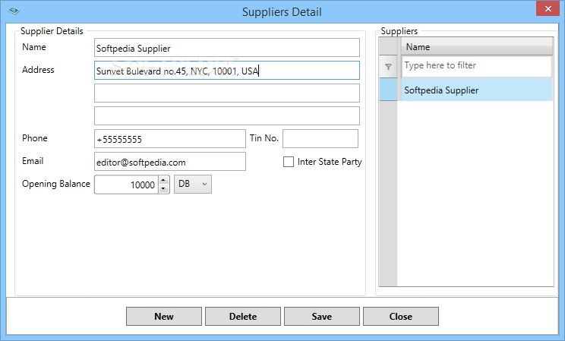Focus the Tin No. field
Screen dimensions: 565x341
(x=320, y=139)
